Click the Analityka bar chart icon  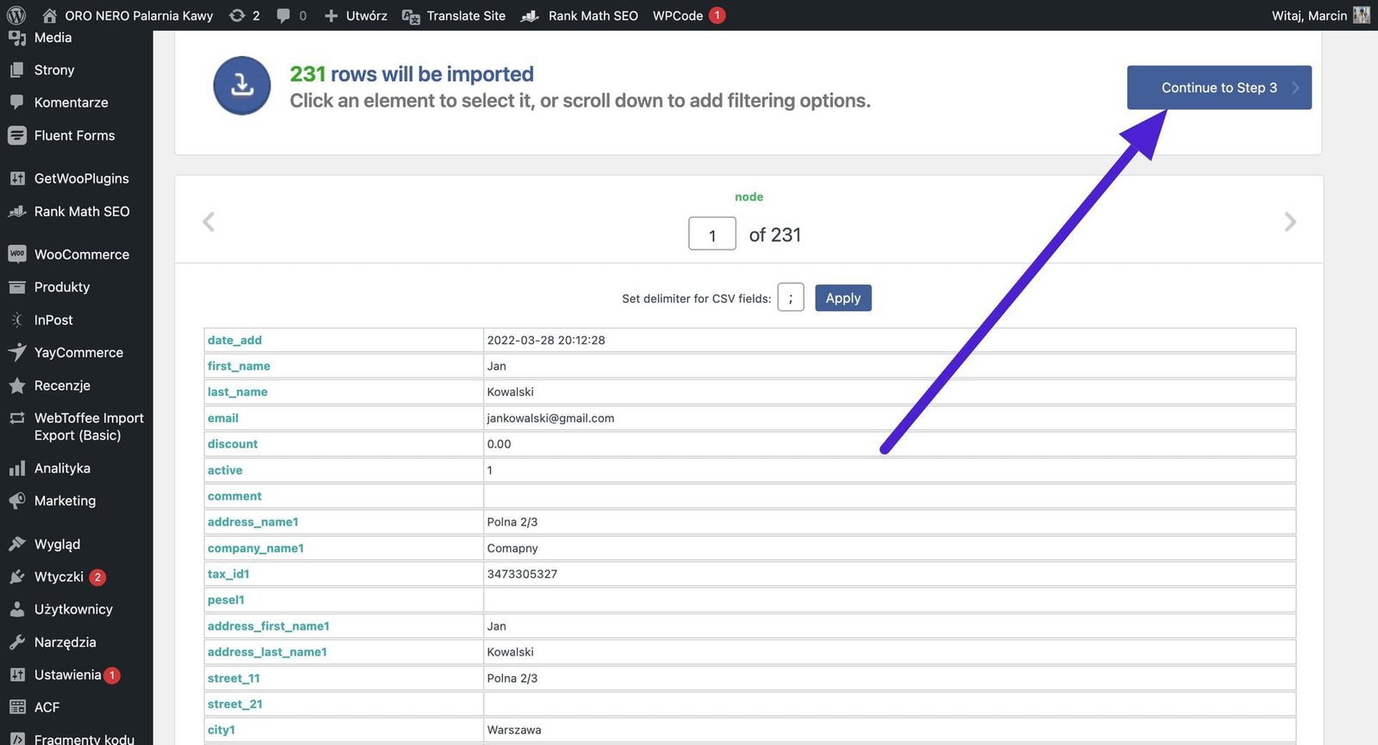click(x=16, y=468)
